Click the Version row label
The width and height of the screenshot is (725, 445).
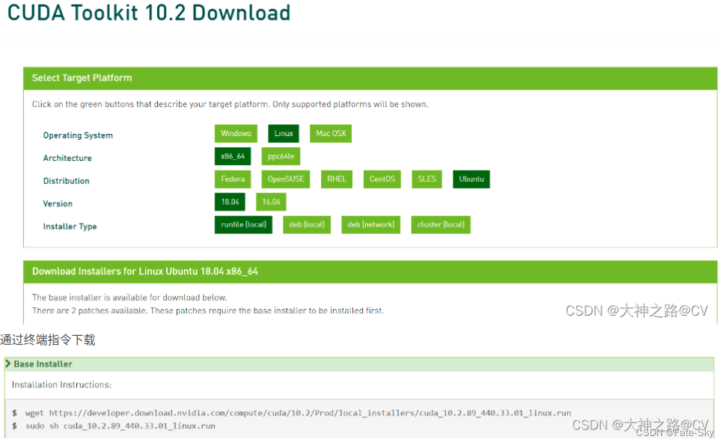click(58, 203)
